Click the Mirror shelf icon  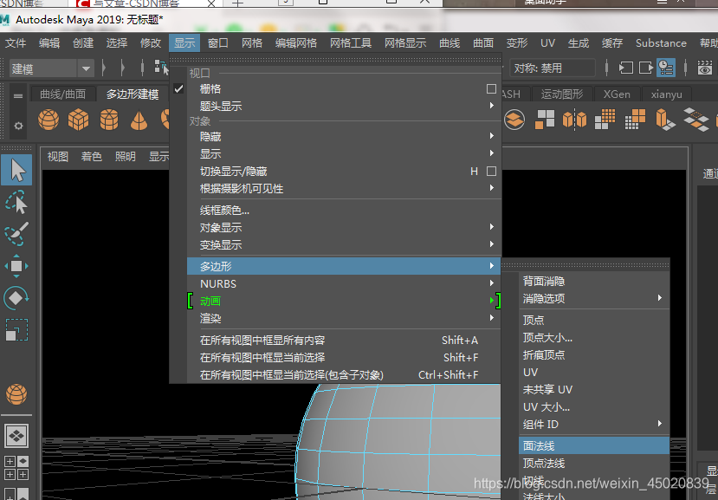(x=575, y=120)
